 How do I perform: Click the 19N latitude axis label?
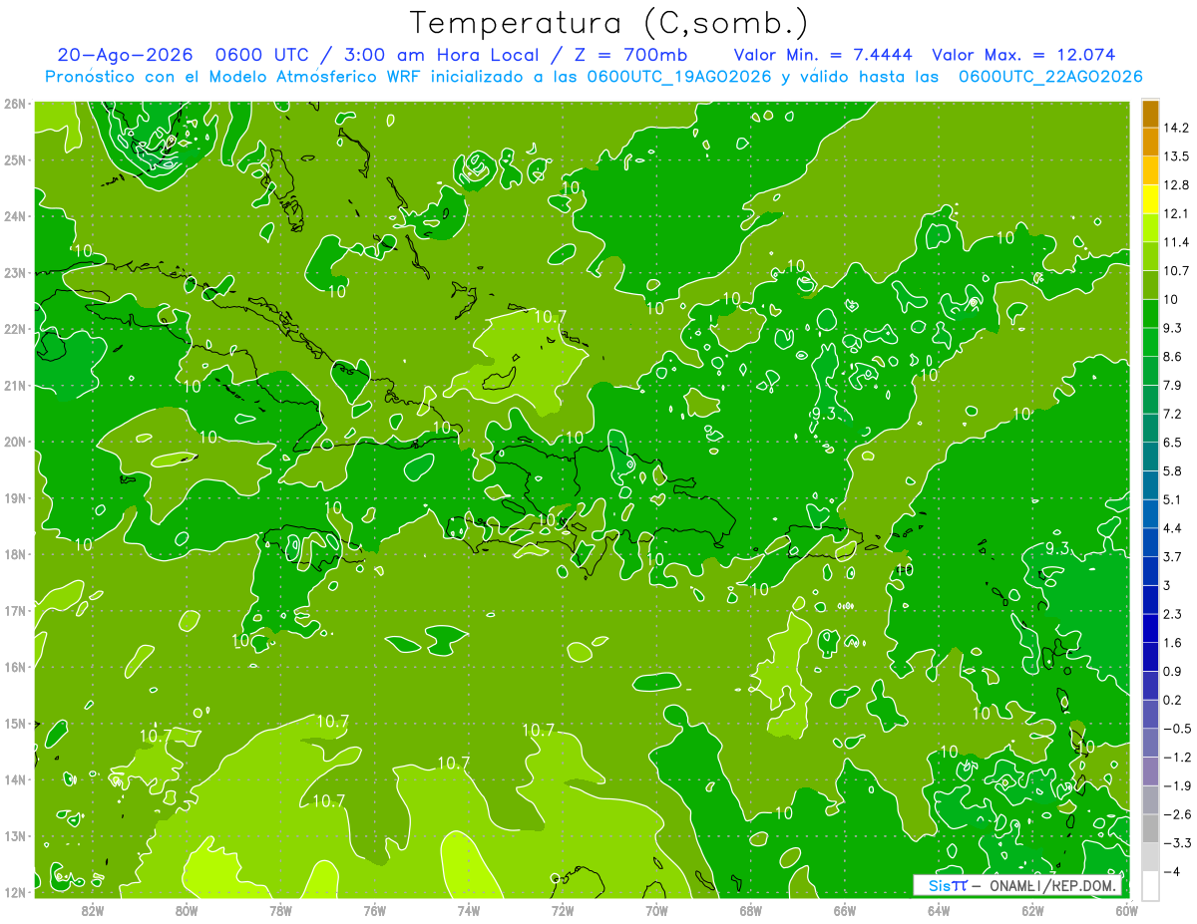[x=15, y=498]
